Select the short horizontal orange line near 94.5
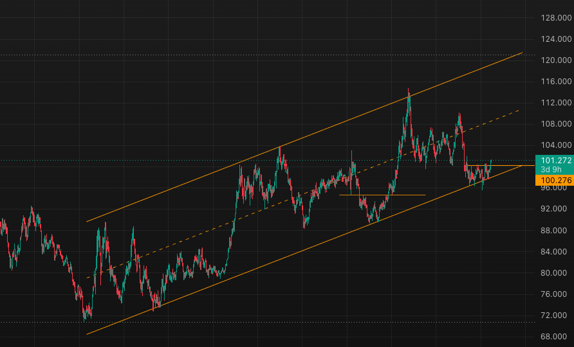The height and width of the screenshot is (347, 574). pos(382,195)
